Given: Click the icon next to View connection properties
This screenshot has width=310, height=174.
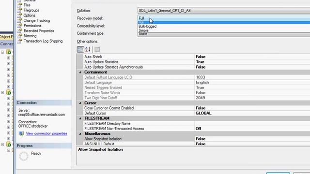Looking at the screenshot, I should pyautogui.click(x=21, y=133).
